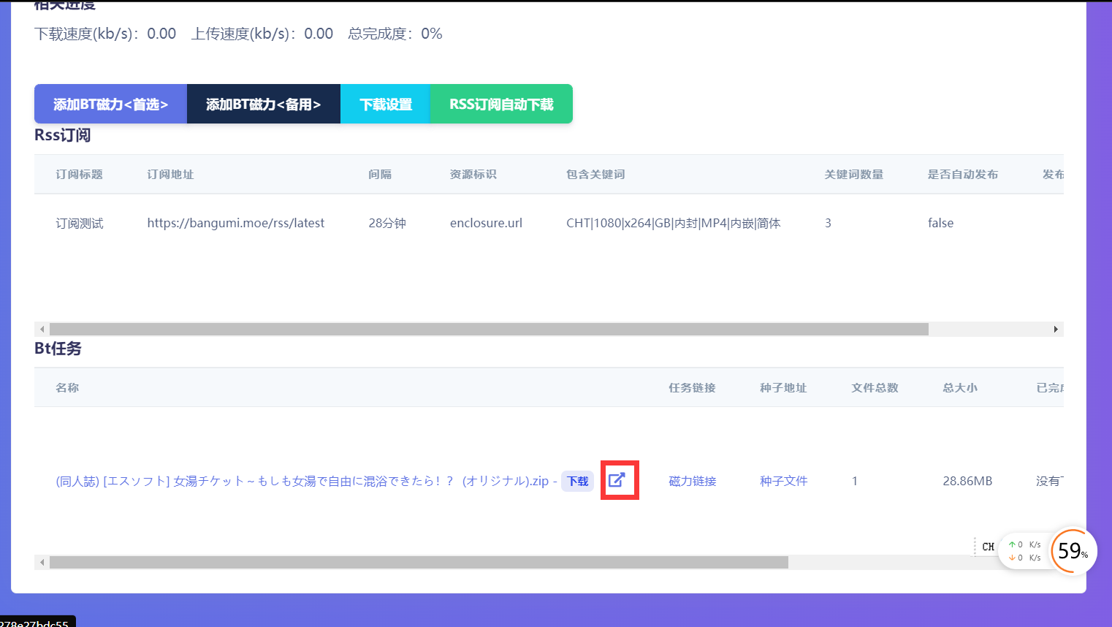This screenshot has width=1112, height=627.
Task: Click the 59% circular usage indicator
Action: point(1073,551)
